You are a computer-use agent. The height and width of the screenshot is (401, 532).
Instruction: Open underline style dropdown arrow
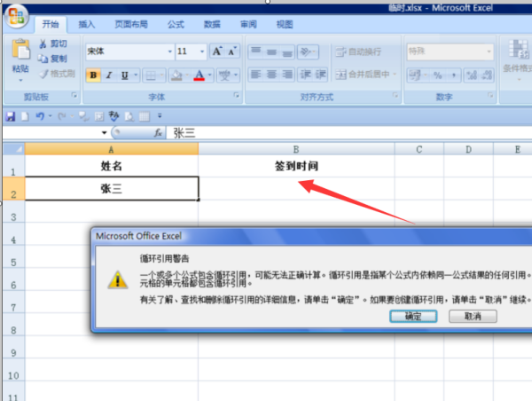(x=136, y=75)
